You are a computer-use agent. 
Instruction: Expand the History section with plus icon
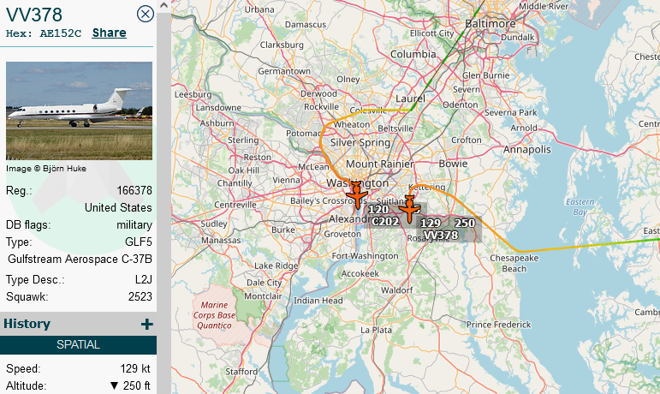(x=147, y=324)
